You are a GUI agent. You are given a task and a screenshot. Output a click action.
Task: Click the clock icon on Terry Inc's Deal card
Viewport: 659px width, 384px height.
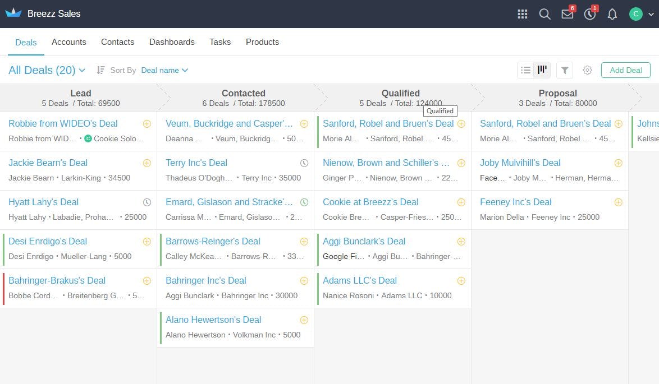(x=304, y=163)
